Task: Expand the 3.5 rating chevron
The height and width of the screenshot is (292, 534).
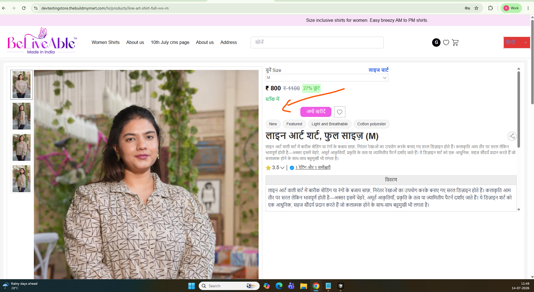Action: click(x=282, y=168)
